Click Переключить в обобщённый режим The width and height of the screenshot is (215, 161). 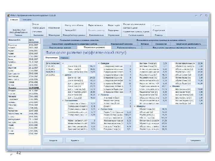click(19, 31)
